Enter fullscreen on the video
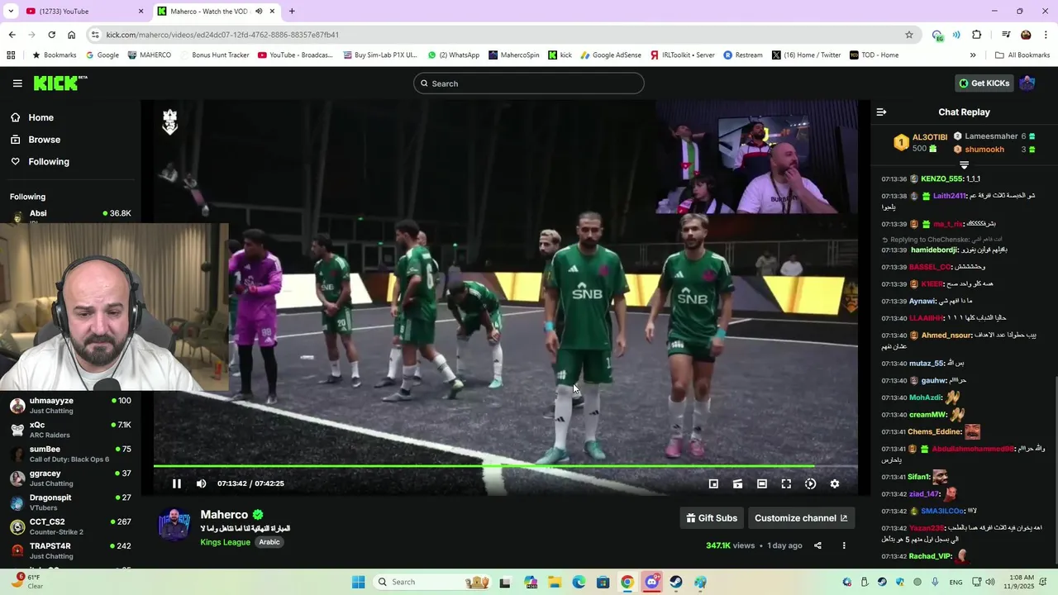The image size is (1058, 595). 786,483
